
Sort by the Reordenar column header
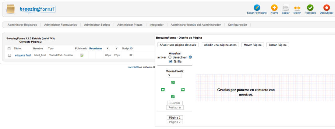tap(96, 48)
